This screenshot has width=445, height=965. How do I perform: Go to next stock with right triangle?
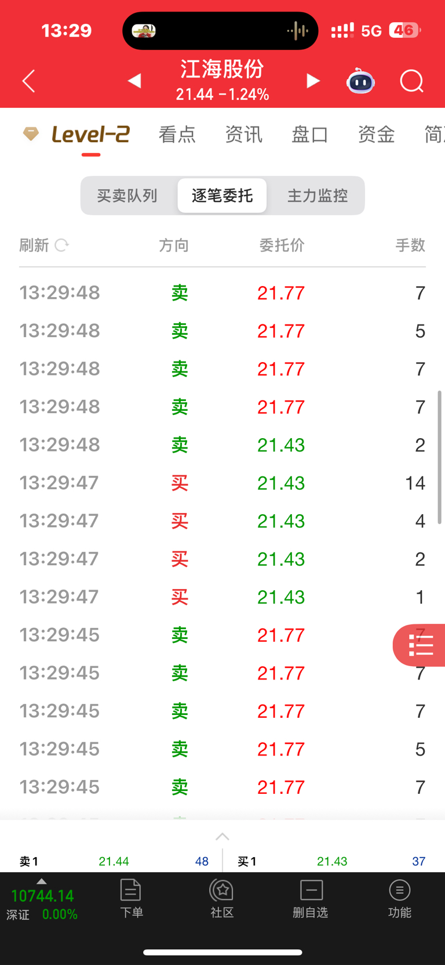coord(313,81)
